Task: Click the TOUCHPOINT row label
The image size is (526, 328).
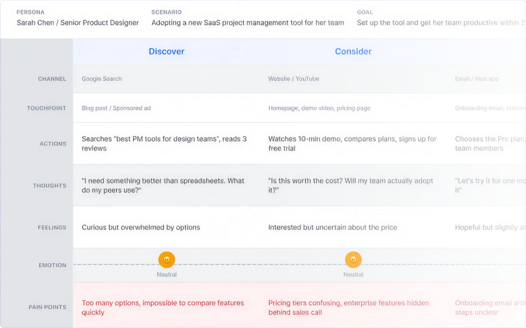Action: [x=47, y=108]
